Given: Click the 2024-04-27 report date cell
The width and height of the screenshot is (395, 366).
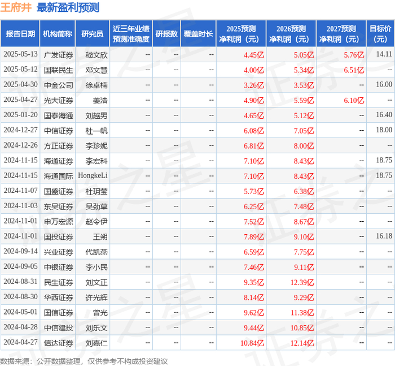Looking at the screenshot, I should 20,342.
